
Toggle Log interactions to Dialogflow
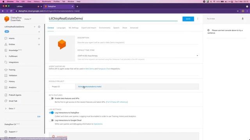click(51, 113)
